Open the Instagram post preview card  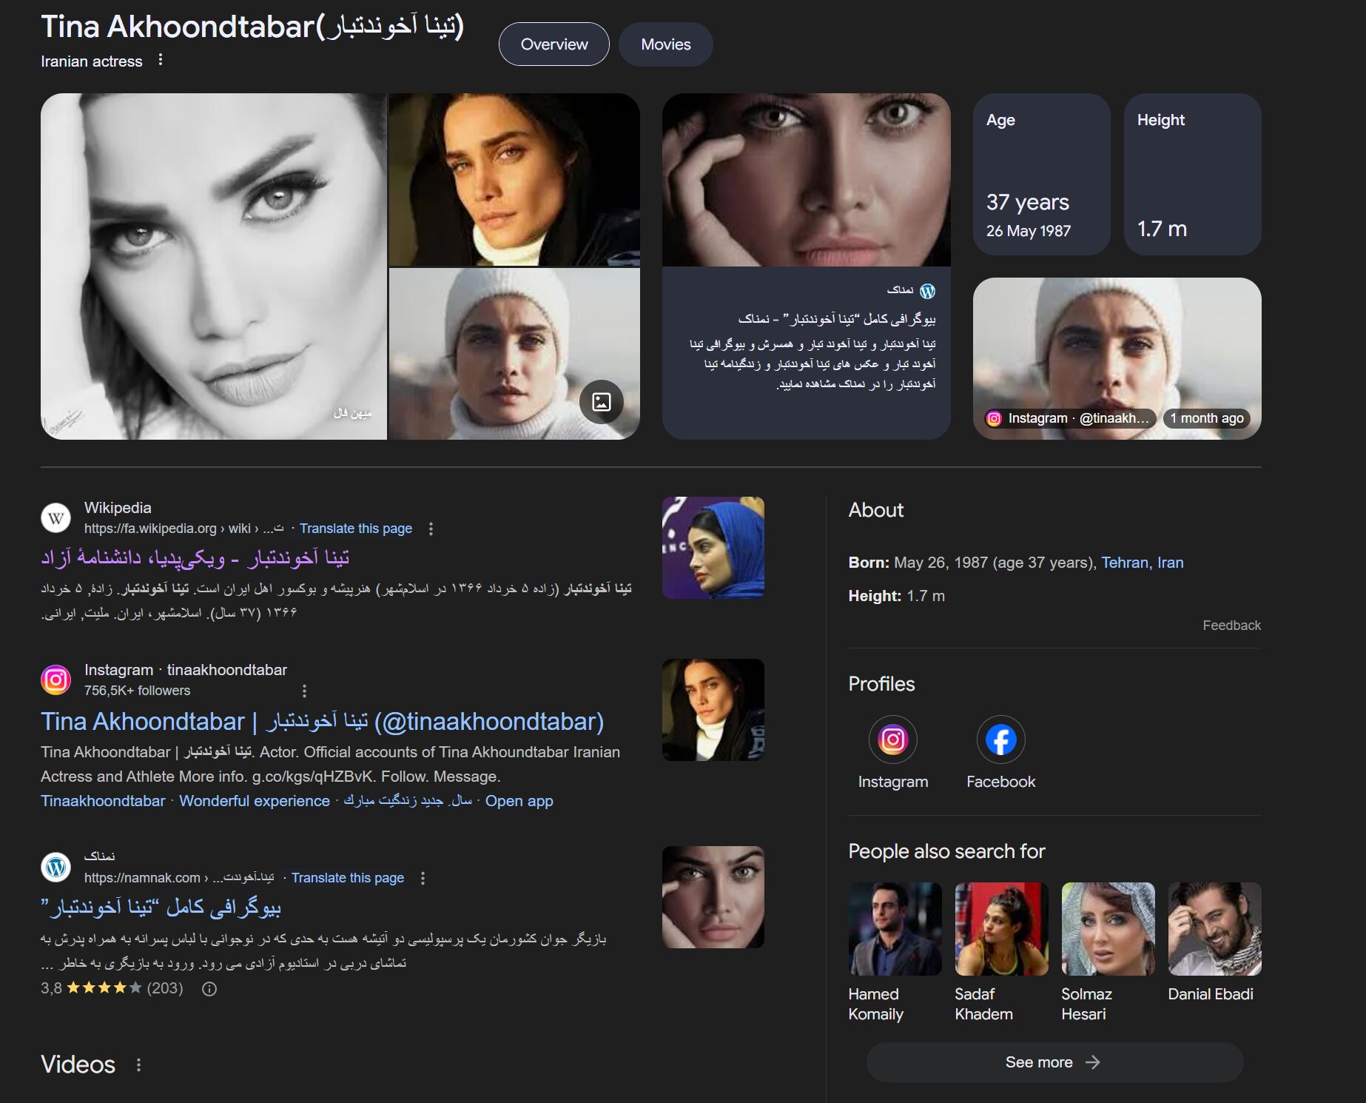tap(1117, 358)
